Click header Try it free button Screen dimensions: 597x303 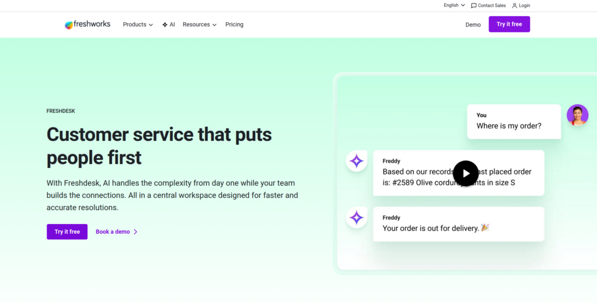pos(509,24)
